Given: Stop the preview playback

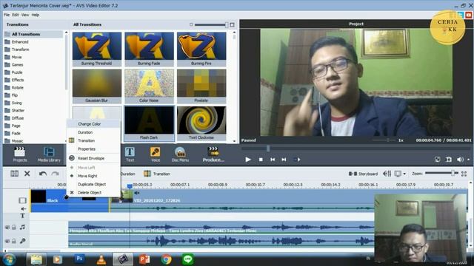Looking at the screenshot, I should [261, 160].
